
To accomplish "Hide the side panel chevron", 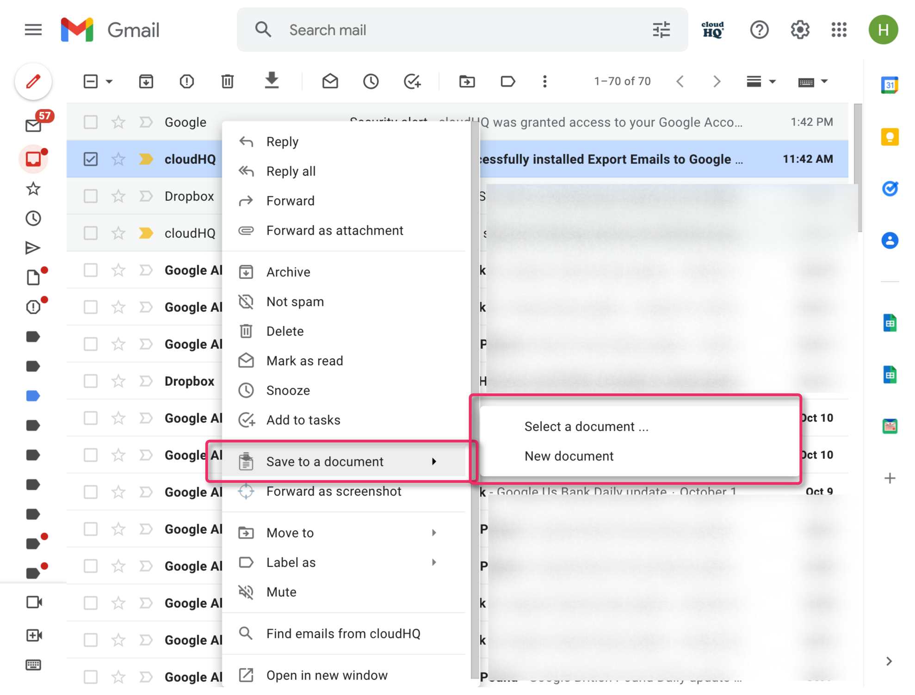I will point(889,661).
